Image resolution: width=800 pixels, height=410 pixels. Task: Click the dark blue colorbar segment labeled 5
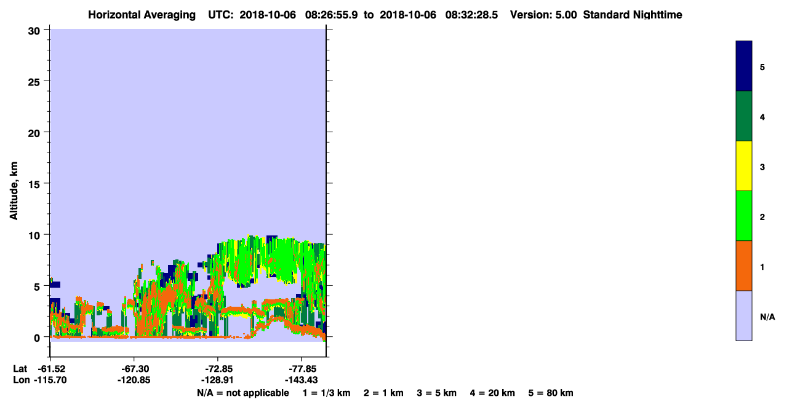pyautogui.click(x=744, y=66)
